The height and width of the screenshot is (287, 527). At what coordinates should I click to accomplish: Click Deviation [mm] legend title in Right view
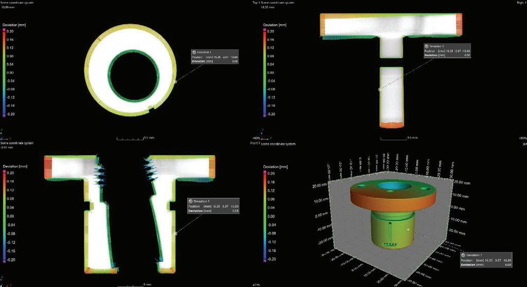point(275,25)
